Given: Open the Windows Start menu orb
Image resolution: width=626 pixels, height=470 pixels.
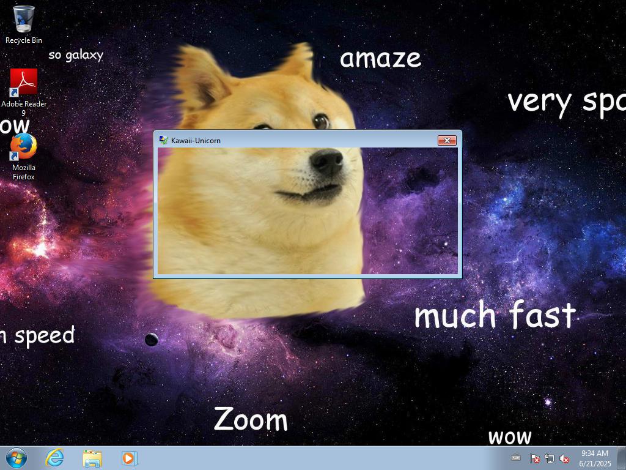Looking at the screenshot, I should 17,458.
